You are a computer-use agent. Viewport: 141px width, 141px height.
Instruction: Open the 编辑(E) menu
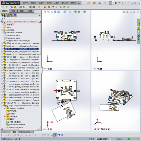[x=34, y=3]
